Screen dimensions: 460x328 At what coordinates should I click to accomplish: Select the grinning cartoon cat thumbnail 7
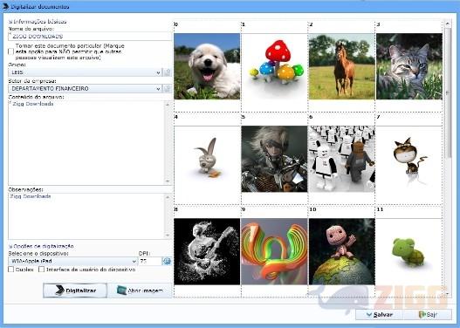coord(409,159)
